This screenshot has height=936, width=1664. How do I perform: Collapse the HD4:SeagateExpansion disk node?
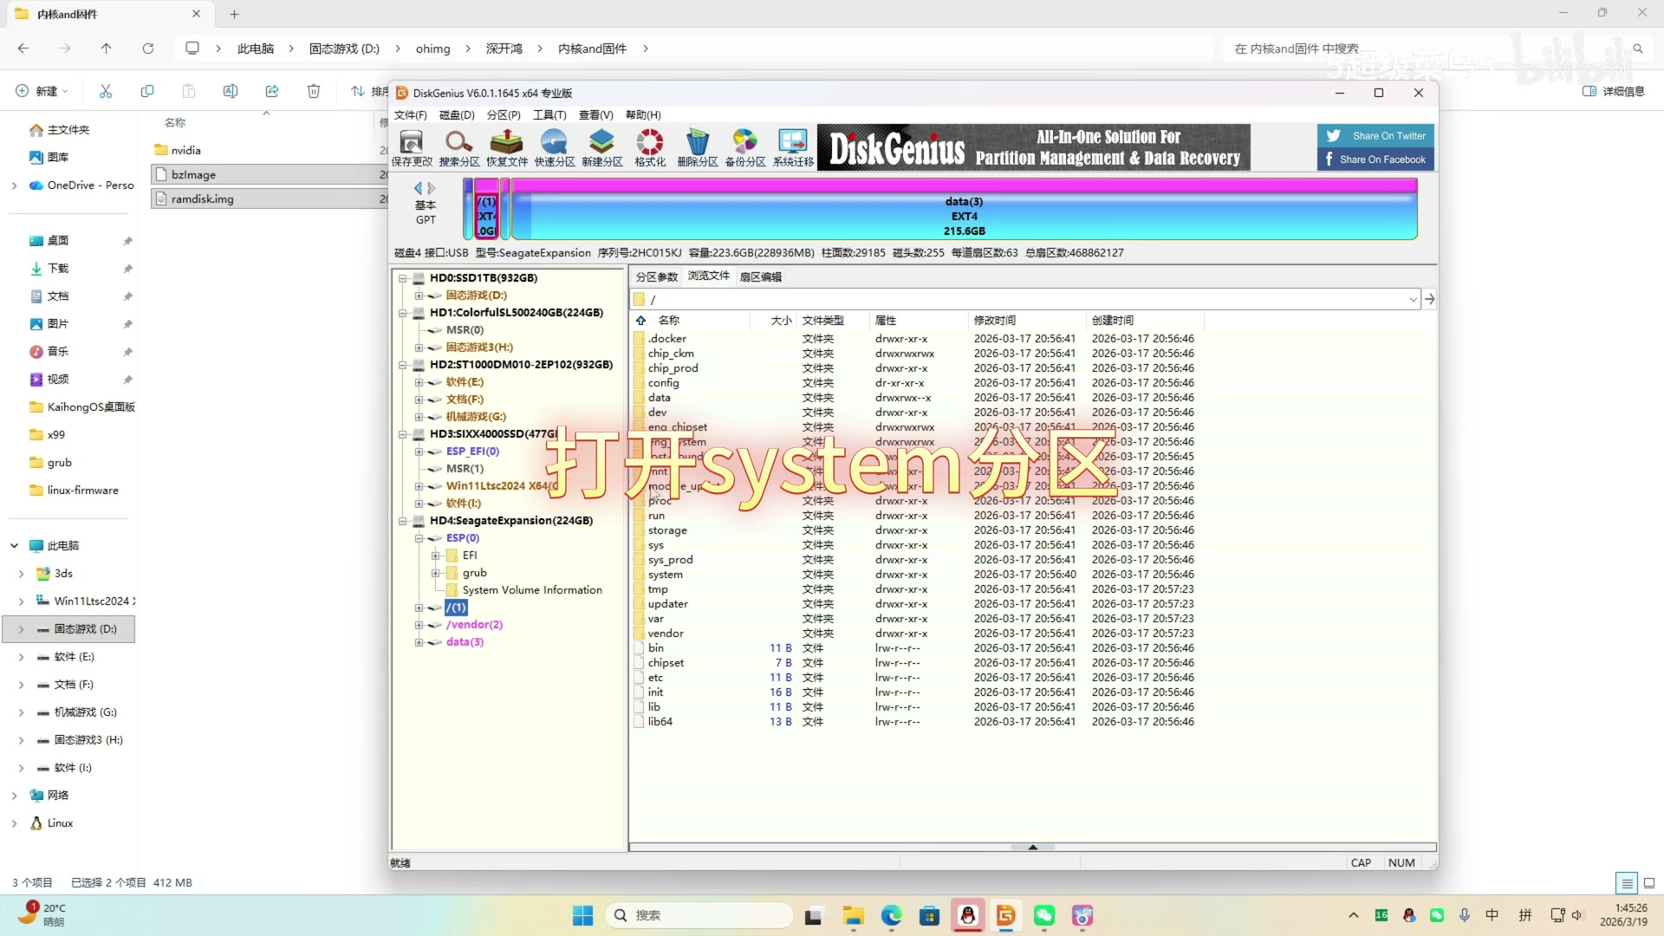403,521
